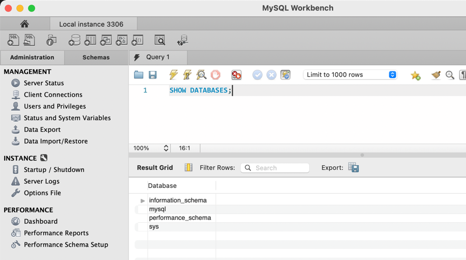The width and height of the screenshot is (466, 260).
Task: Reconnect to DBMS icon
Action: coord(182,40)
